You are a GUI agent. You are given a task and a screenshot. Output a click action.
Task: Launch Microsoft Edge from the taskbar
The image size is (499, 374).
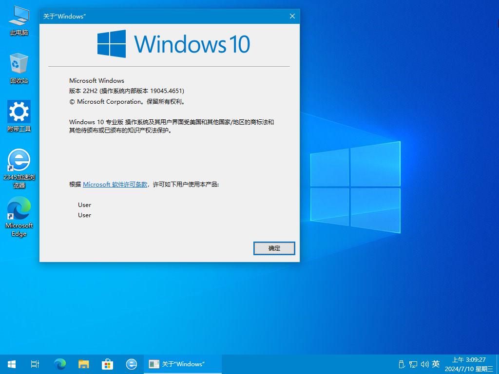60,364
